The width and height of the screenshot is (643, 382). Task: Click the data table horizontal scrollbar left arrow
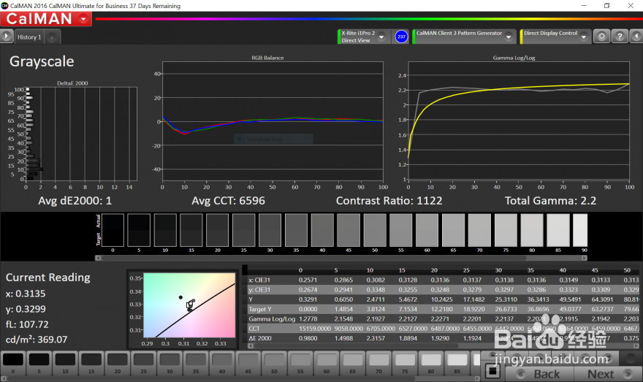pyautogui.click(x=251, y=346)
